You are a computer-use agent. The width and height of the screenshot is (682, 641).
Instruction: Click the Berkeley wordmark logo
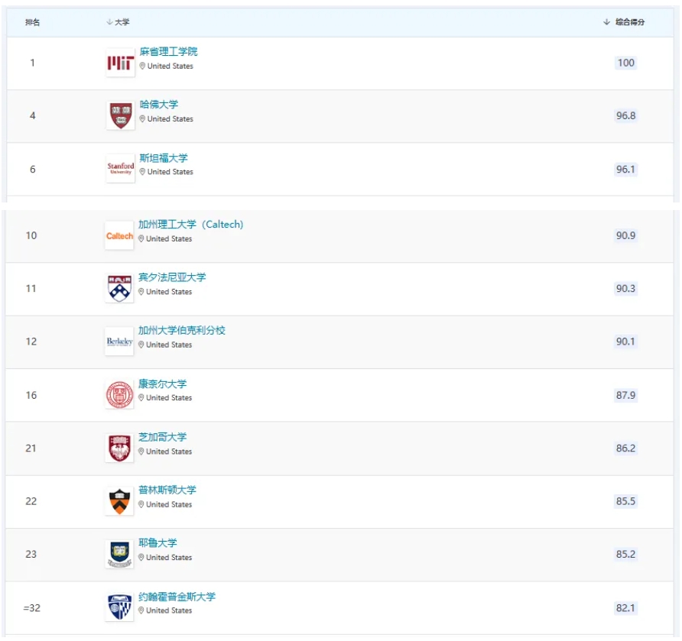coord(119,342)
